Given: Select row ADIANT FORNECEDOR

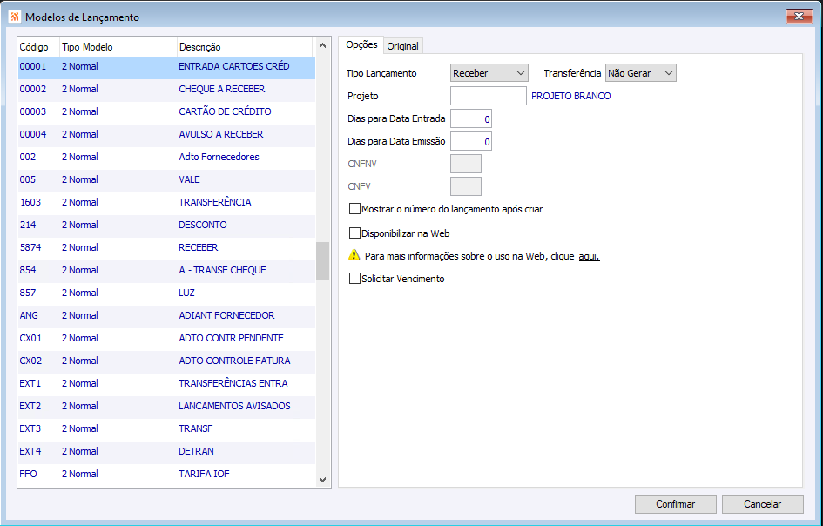Looking at the screenshot, I should (x=167, y=315).
